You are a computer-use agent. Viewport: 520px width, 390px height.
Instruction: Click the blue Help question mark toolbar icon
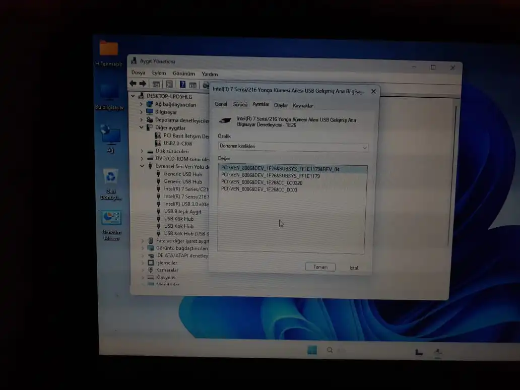click(182, 84)
